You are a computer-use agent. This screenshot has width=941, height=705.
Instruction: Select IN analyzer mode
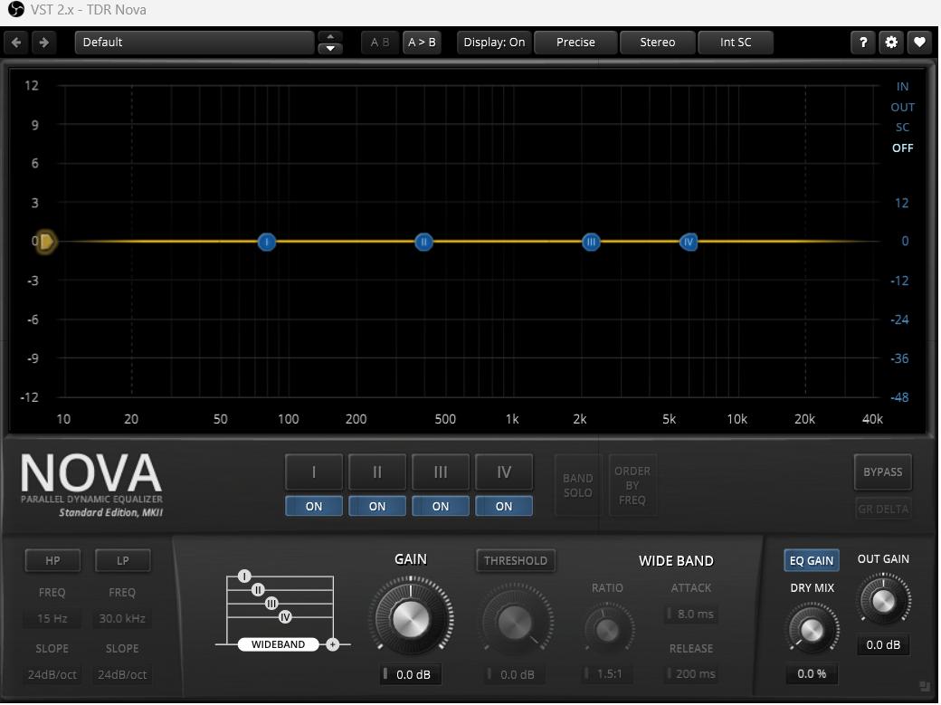point(902,87)
